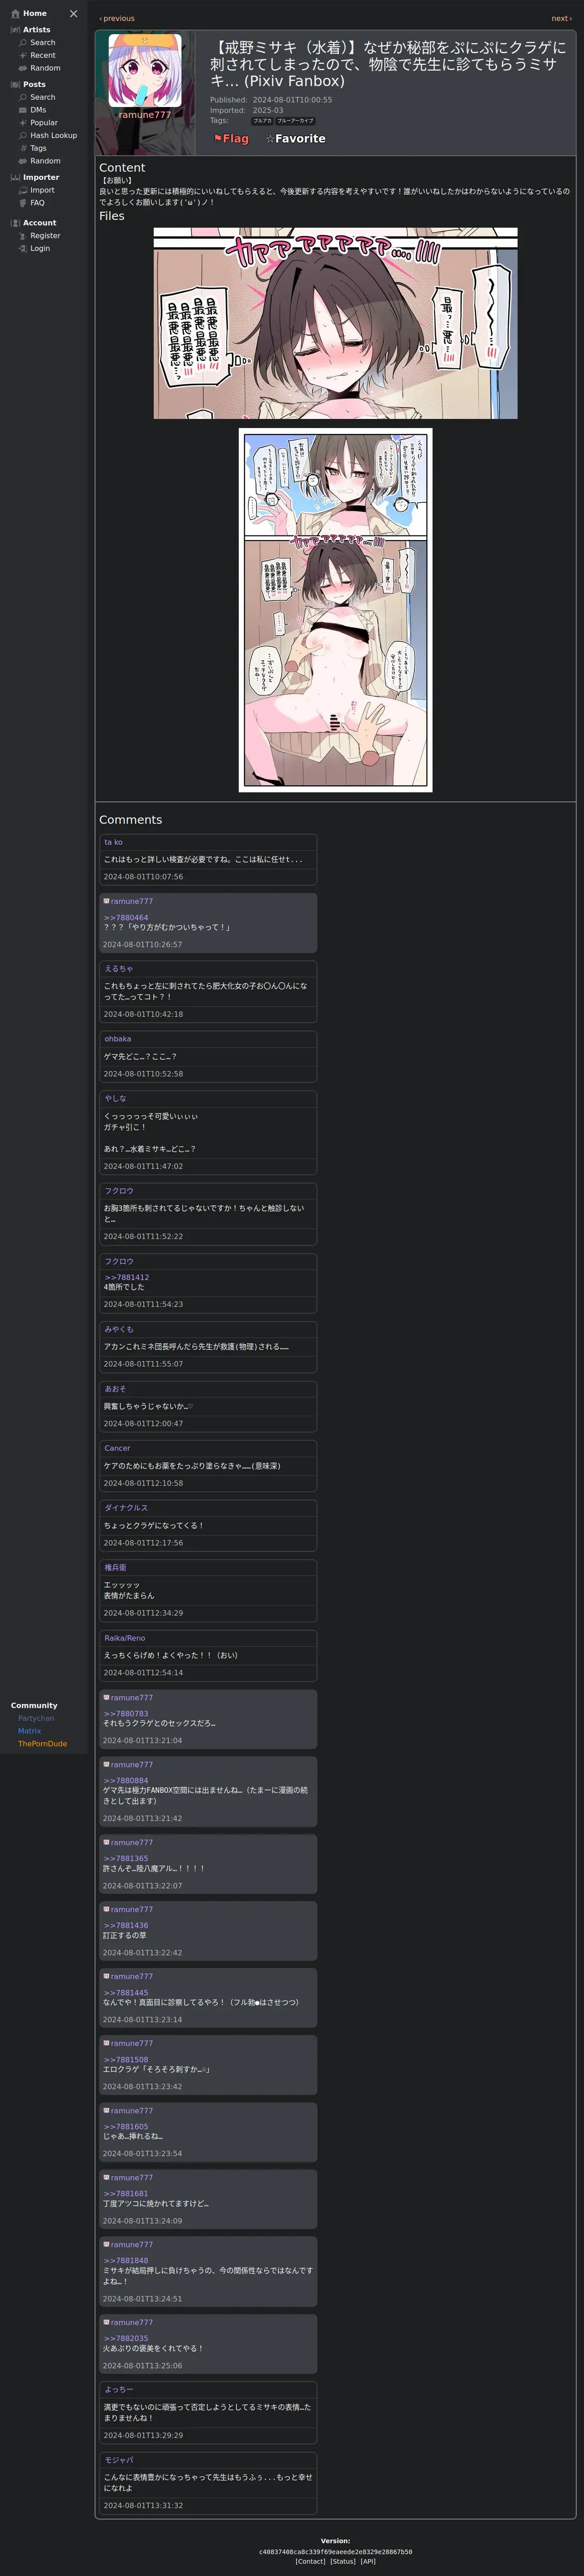Click the Artists section header icon
Viewport: 584px width, 2576px height.
[x=15, y=30]
